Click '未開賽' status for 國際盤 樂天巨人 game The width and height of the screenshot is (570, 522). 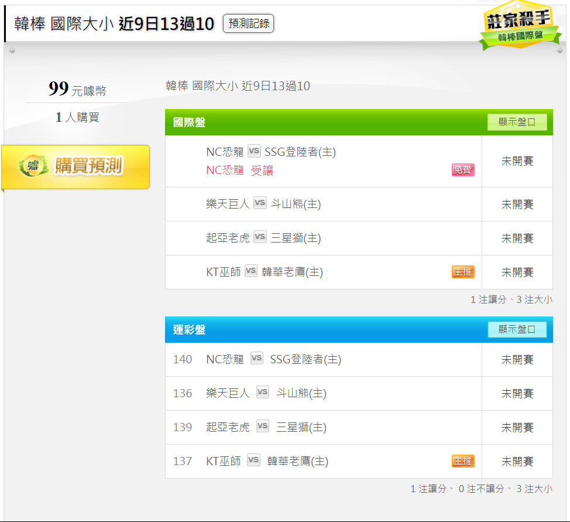coord(517,204)
